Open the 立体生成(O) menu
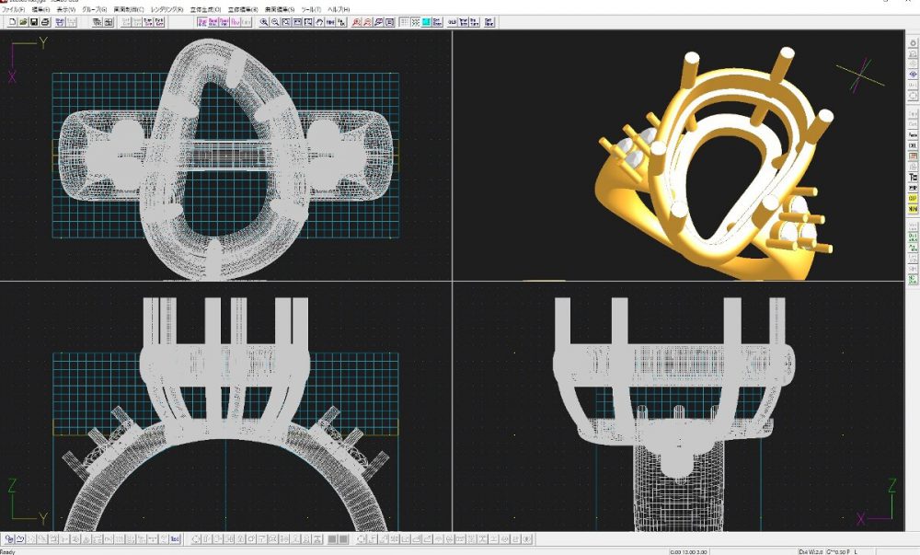The height and width of the screenshot is (555, 920). point(205,9)
